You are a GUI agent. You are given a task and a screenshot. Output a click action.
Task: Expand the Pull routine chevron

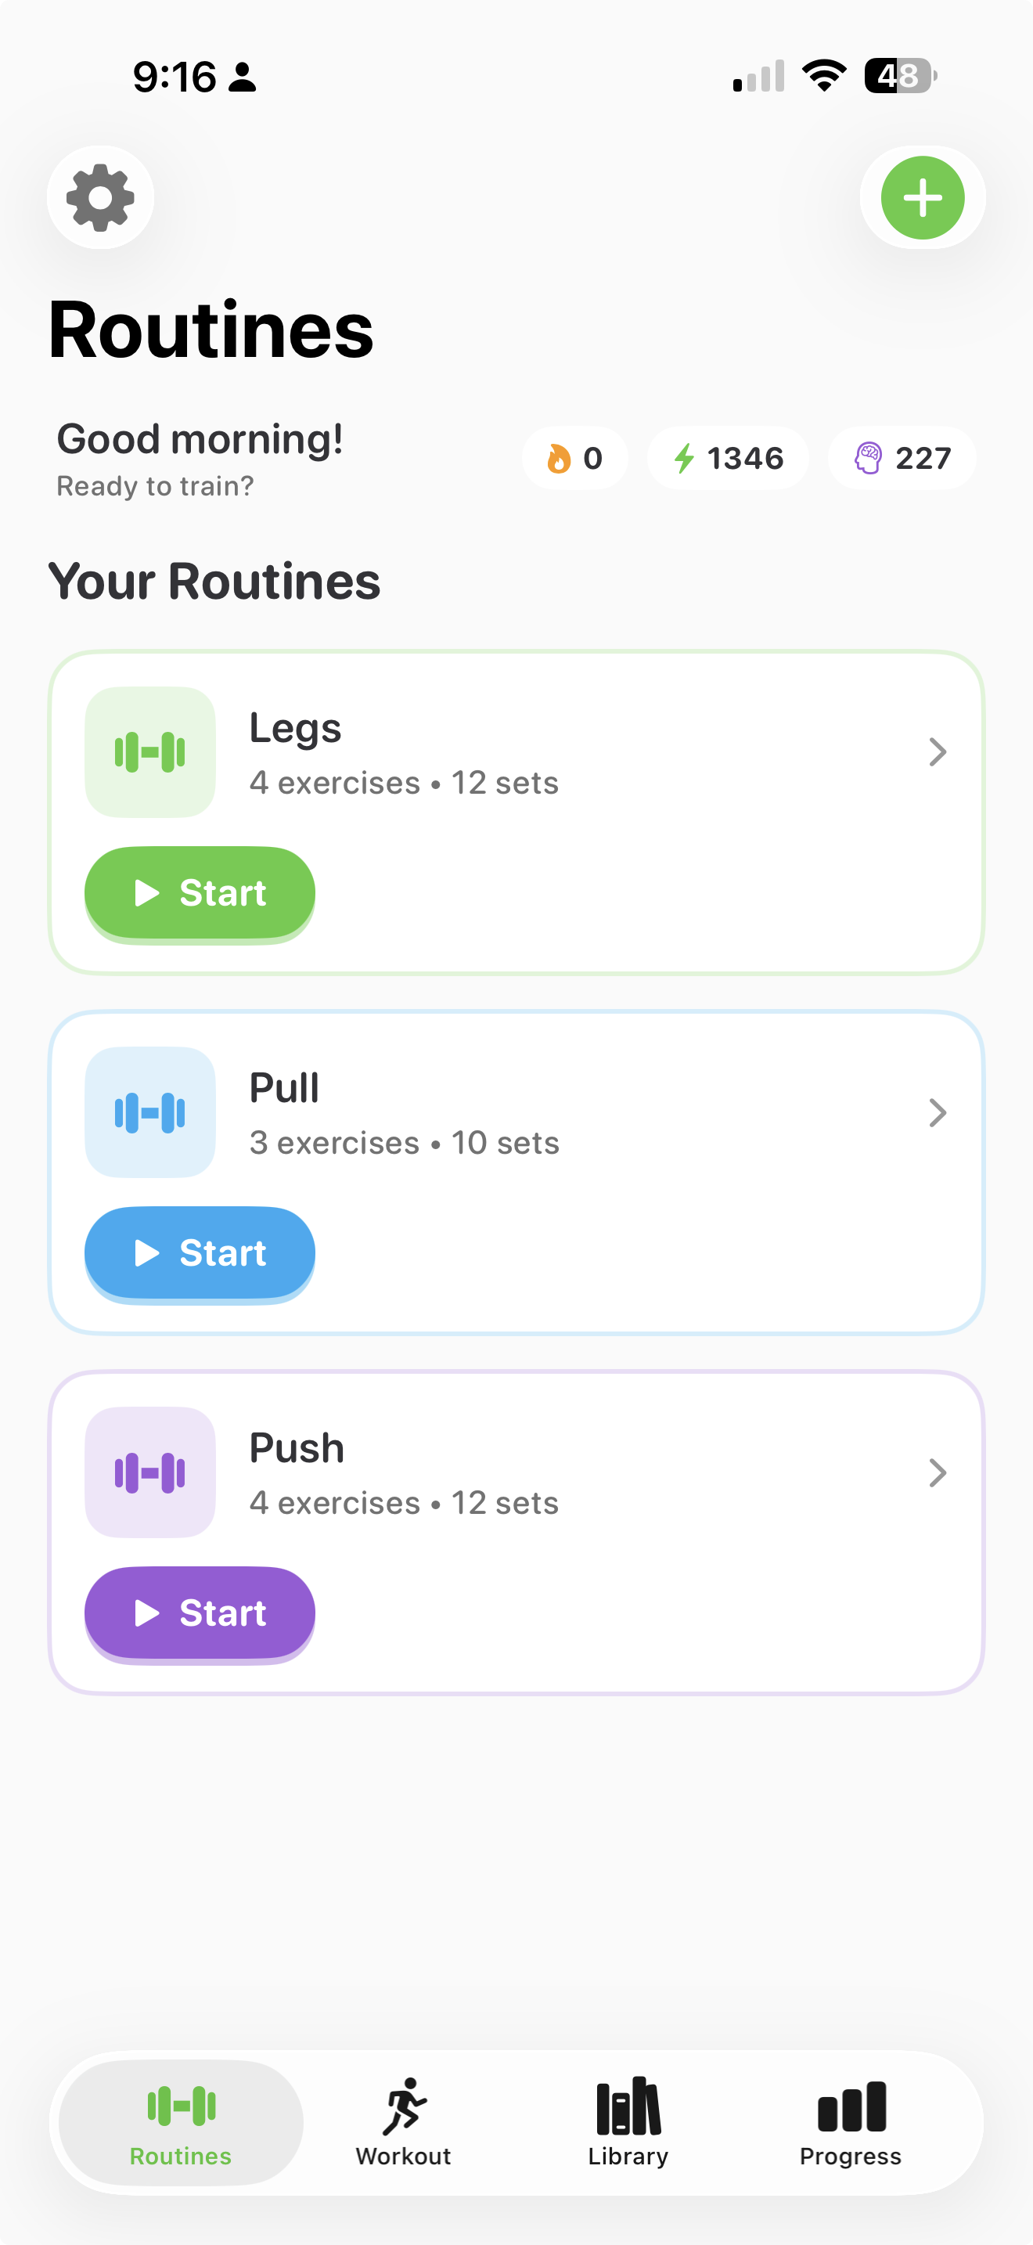tap(938, 1112)
